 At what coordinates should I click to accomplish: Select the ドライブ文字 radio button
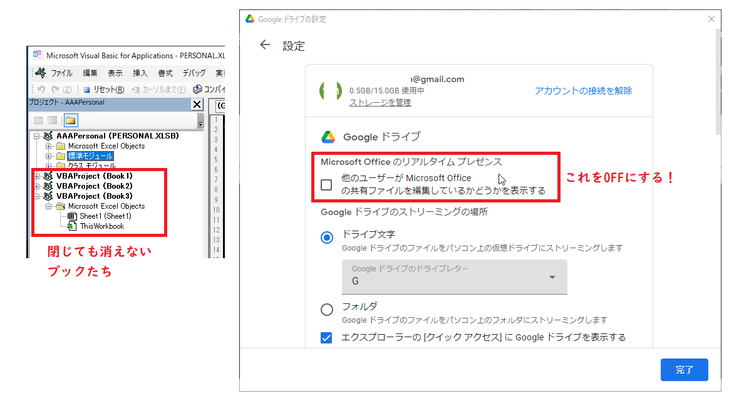[x=327, y=238]
